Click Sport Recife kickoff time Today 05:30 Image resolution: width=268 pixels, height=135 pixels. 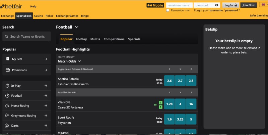point(159,120)
